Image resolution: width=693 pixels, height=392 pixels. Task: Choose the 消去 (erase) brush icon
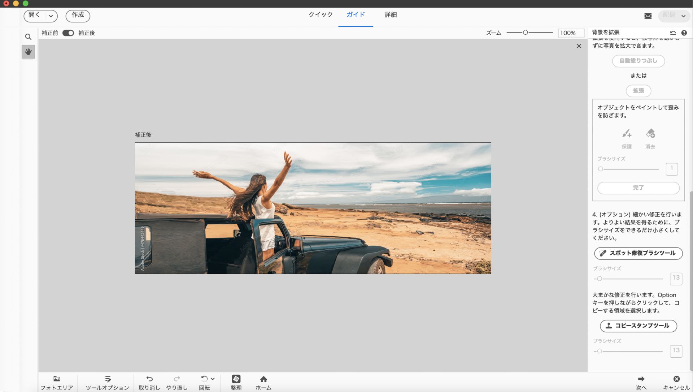(x=650, y=134)
